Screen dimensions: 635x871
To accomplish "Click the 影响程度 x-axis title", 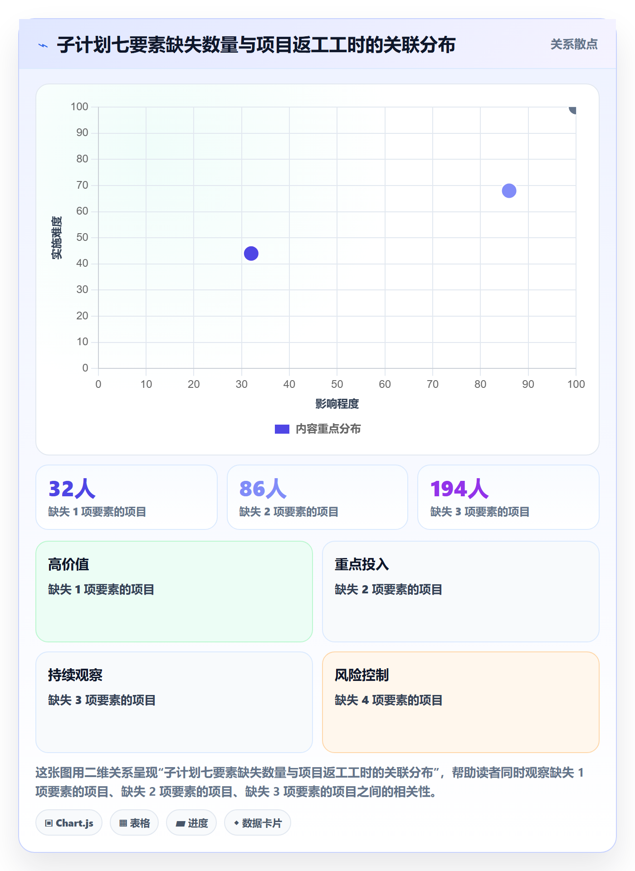I will click(x=337, y=404).
